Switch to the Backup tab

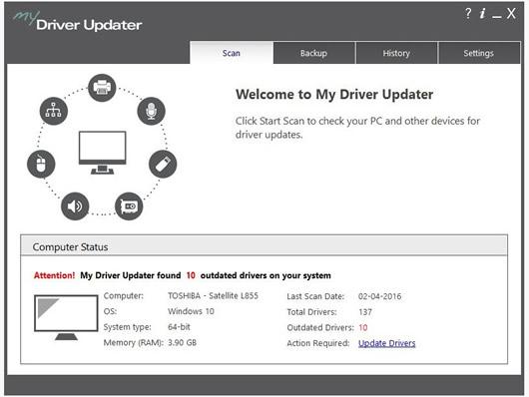point(313,53)
